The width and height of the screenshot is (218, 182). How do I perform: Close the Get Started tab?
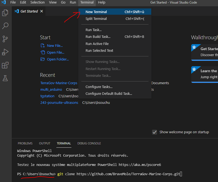tap(41, 11)
